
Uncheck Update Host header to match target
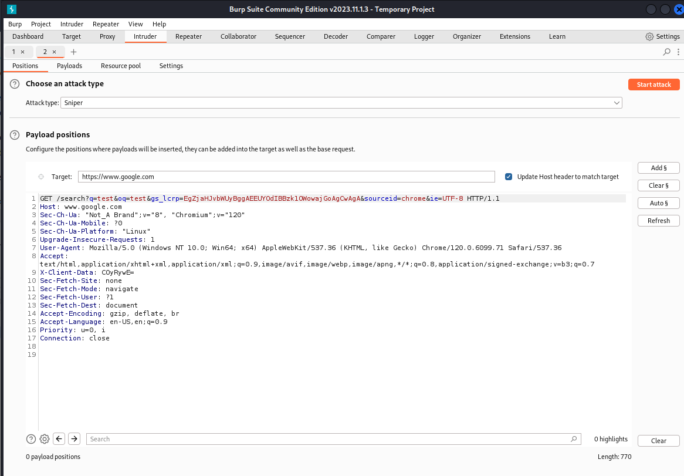point(508,177)
